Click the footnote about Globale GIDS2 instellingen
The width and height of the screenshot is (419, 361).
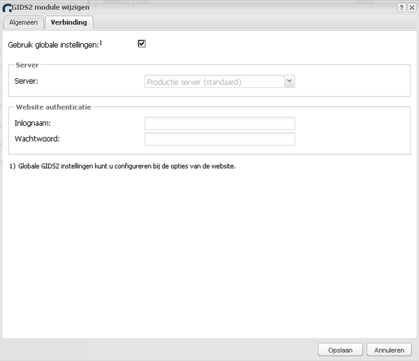click(x=123, y=166)
